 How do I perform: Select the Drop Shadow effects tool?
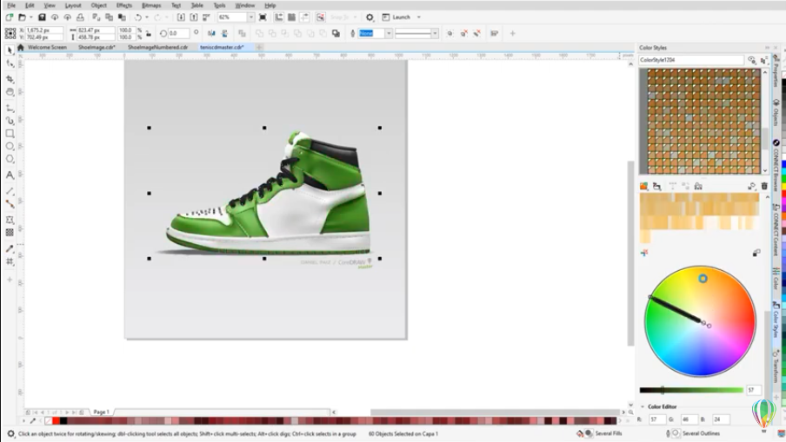[10, 220]
